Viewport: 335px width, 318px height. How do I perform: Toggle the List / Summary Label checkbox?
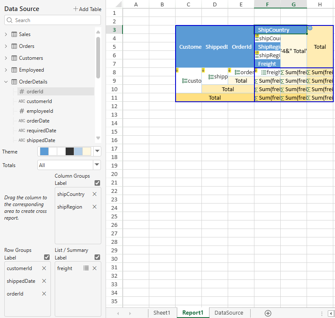point(98,257)
